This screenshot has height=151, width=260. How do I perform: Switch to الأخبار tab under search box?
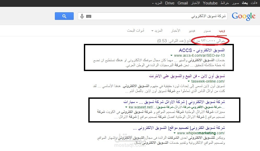176,31
